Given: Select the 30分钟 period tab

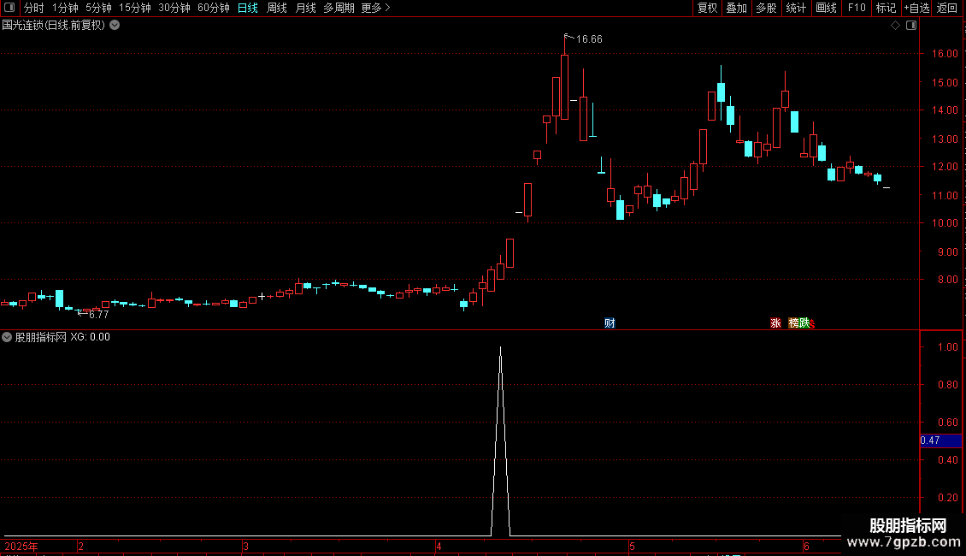Looking at the screenshot, I should [x=174, y=8].
